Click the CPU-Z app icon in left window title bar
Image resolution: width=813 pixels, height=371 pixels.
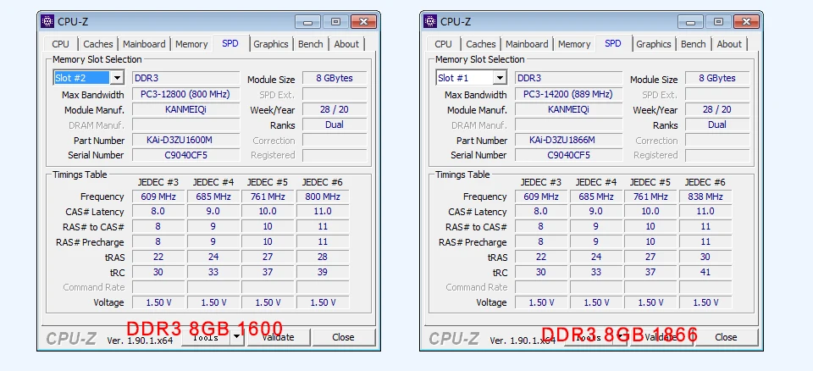tap(47, 21)
